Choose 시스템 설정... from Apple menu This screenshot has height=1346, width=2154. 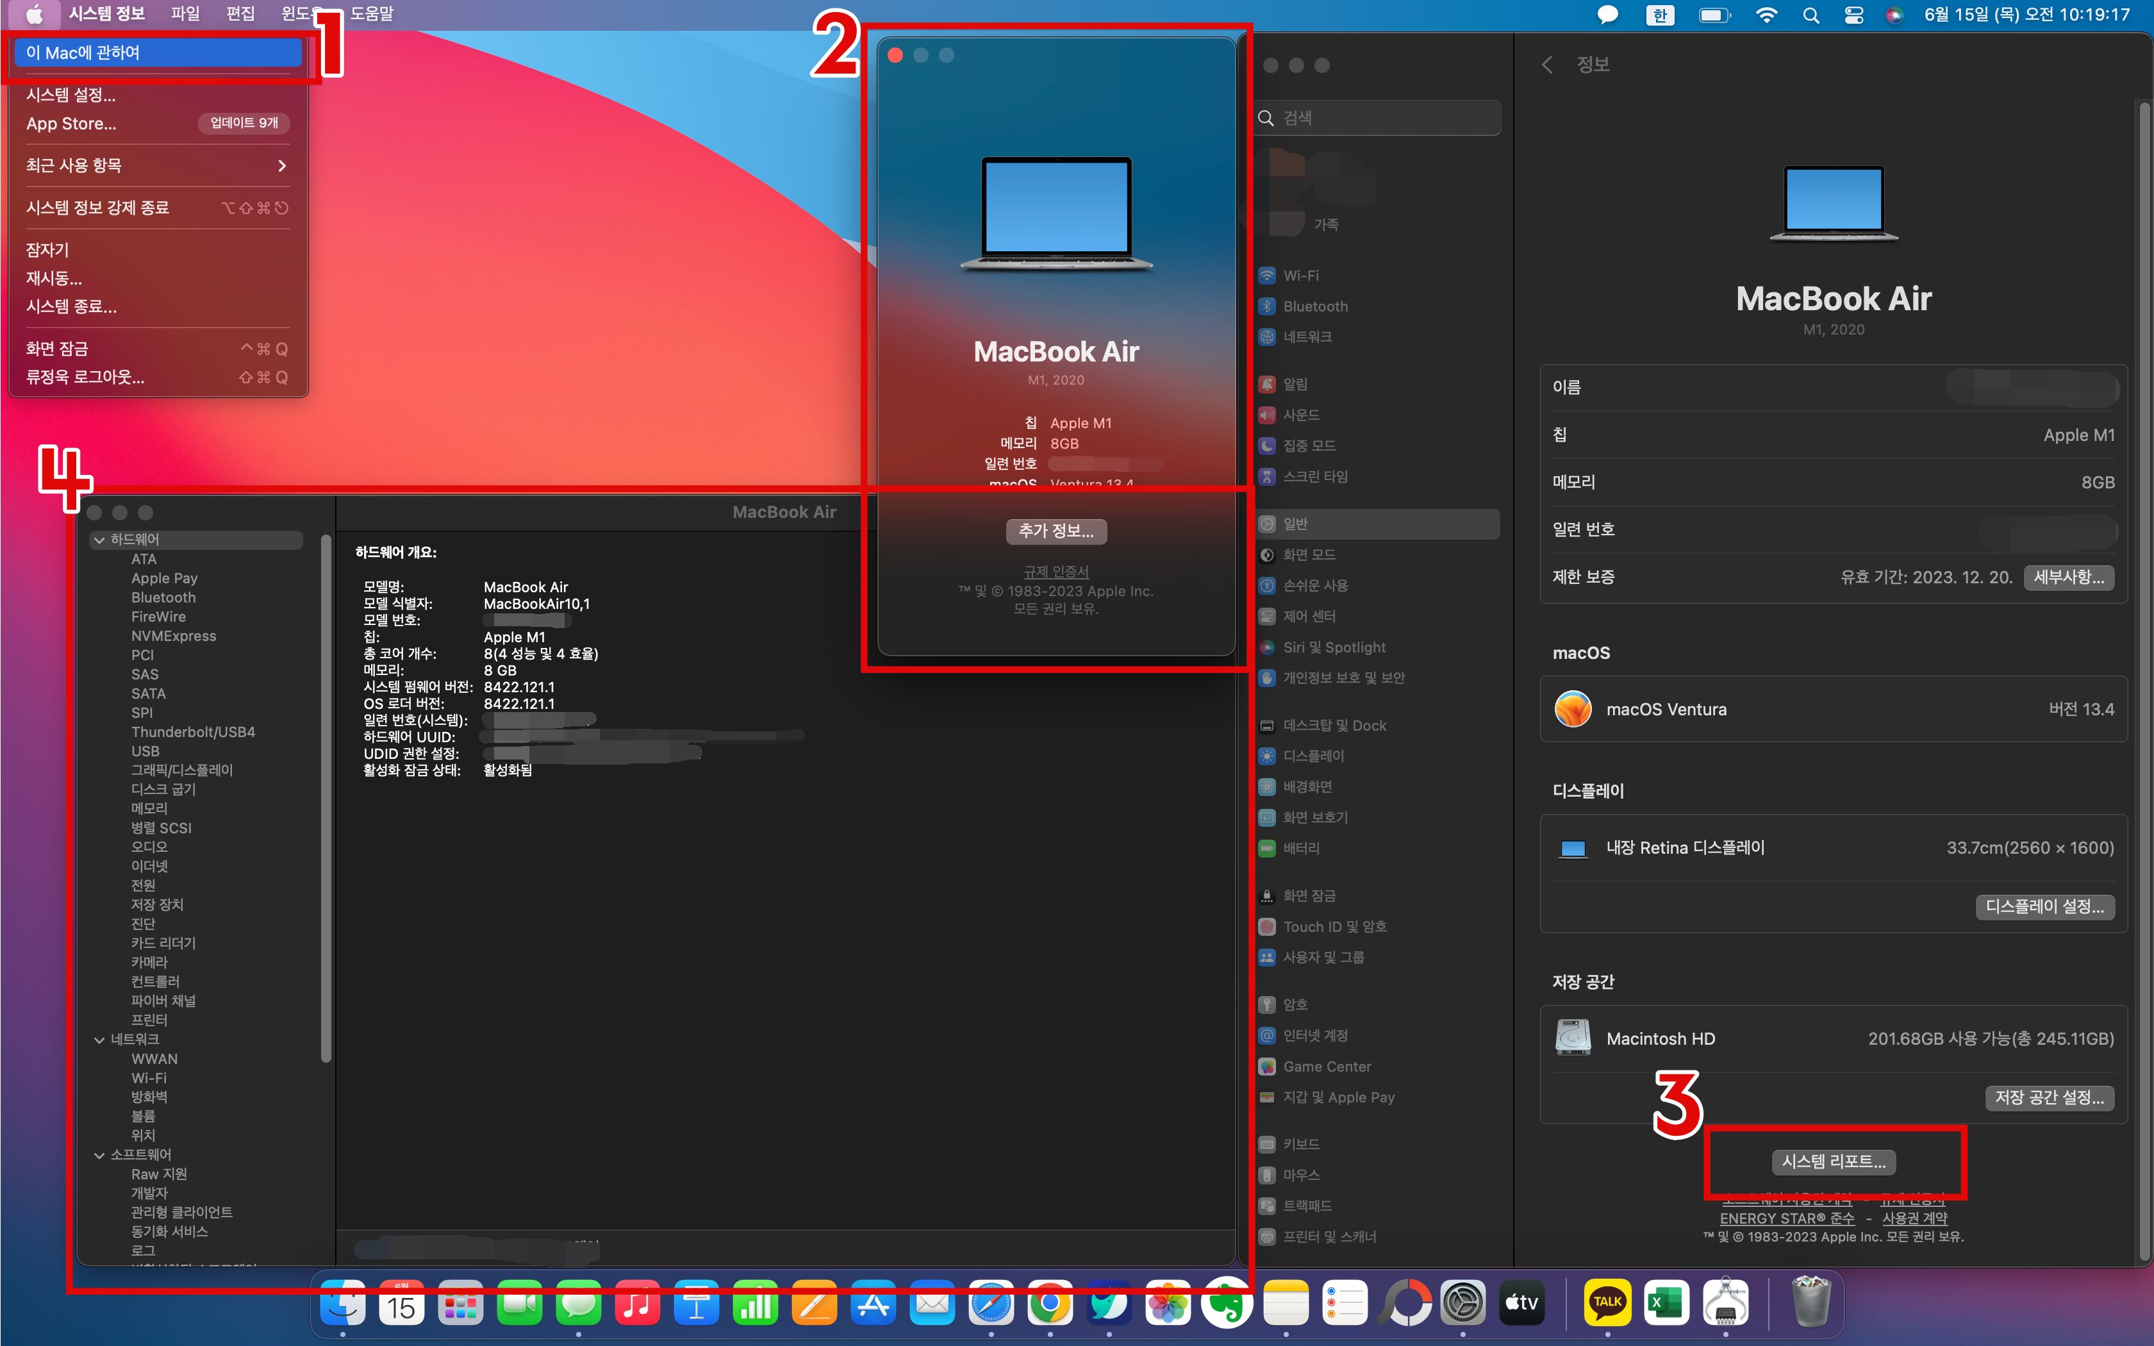tap(71, 94)
